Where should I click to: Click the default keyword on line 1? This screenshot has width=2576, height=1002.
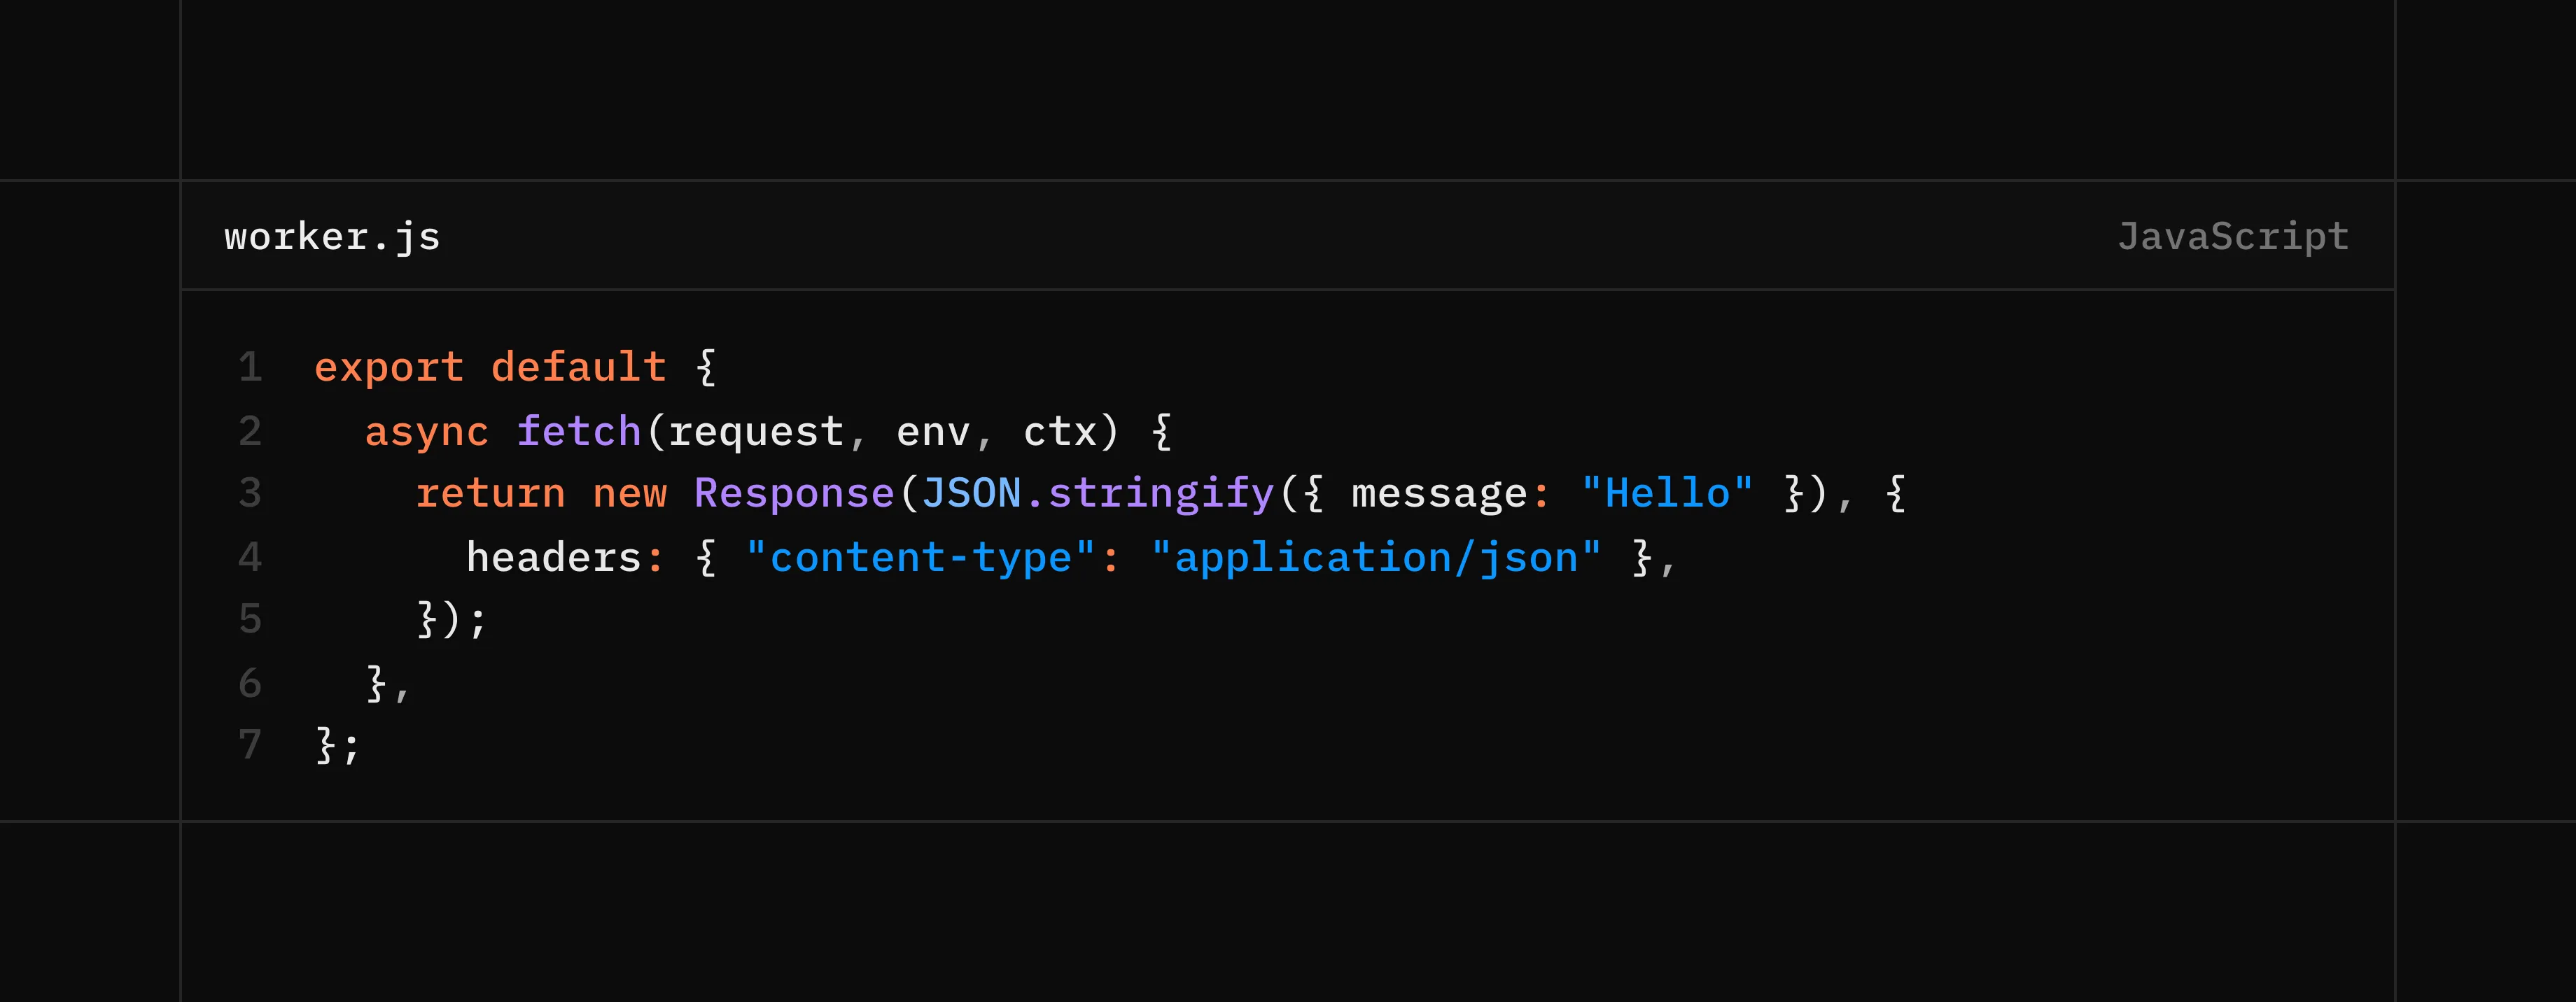click(578, 368)
